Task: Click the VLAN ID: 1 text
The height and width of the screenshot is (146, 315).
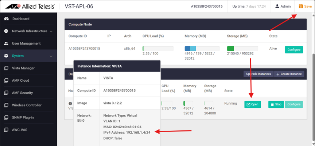Action: tap(112, 121)
